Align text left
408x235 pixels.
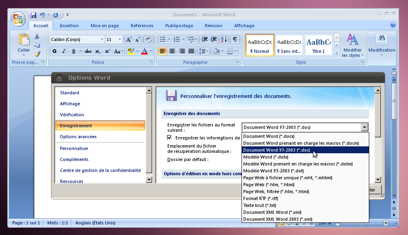coord(163,51)
